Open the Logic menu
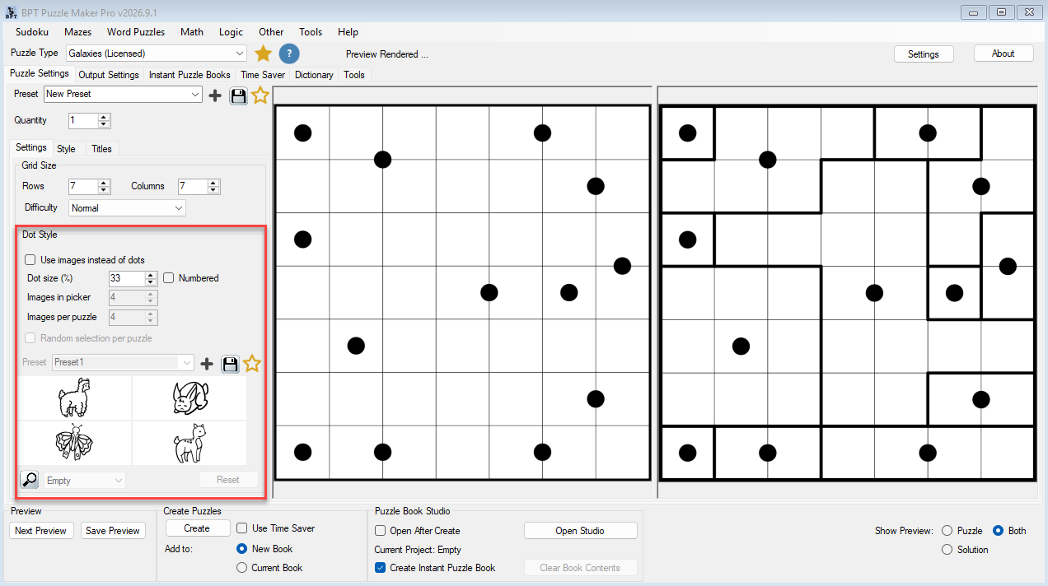 pyautogui.click(x=232, y=32)
